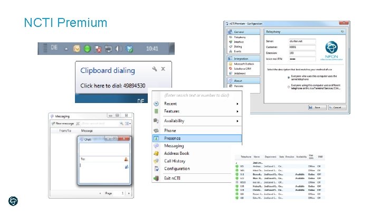Choose Exit nCTI from the menu
380x214 pixels.
click(192, 178)
